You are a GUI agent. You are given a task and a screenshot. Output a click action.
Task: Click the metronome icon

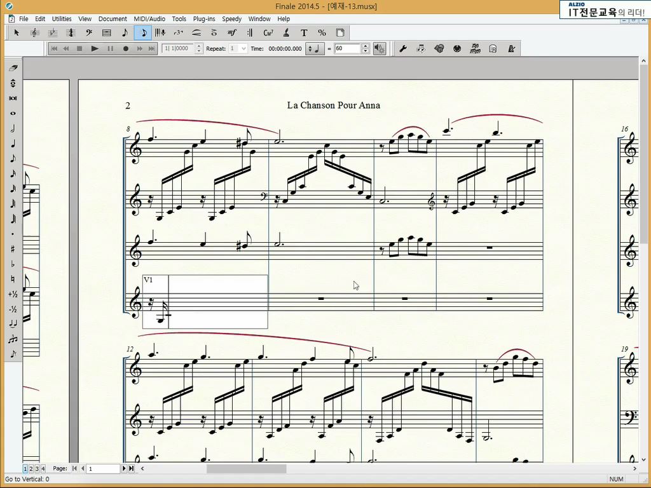pyautogui.click(x=512, y=48)
